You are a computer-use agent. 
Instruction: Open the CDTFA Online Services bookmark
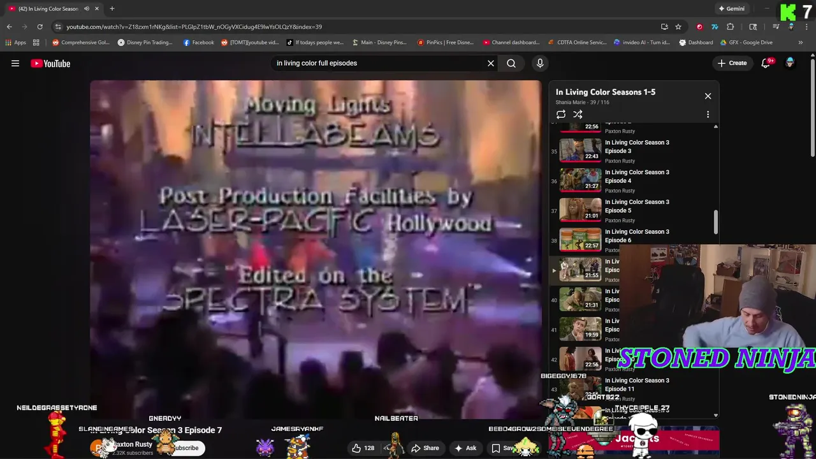point(577,43)
